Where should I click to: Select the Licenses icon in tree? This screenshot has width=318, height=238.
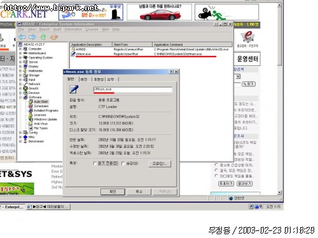31,115
